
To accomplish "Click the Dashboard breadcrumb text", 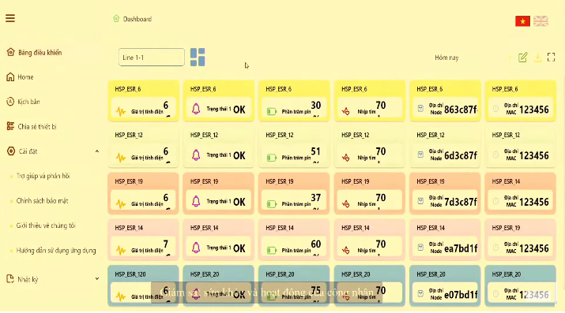I will [x=137, y=19].
